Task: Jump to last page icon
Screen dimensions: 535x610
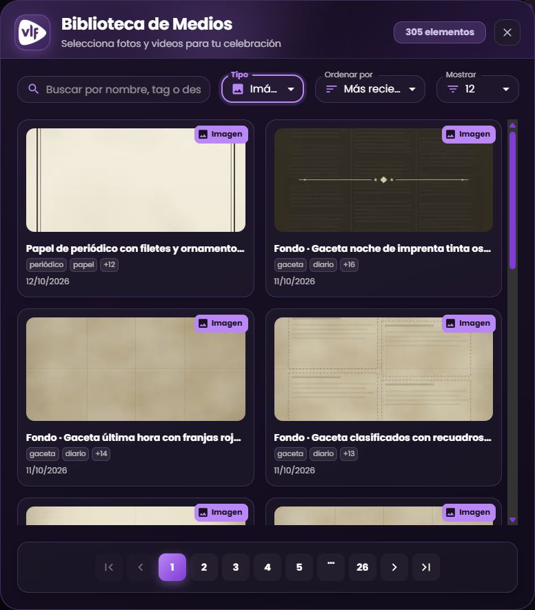Action: (x=426, y=567)
